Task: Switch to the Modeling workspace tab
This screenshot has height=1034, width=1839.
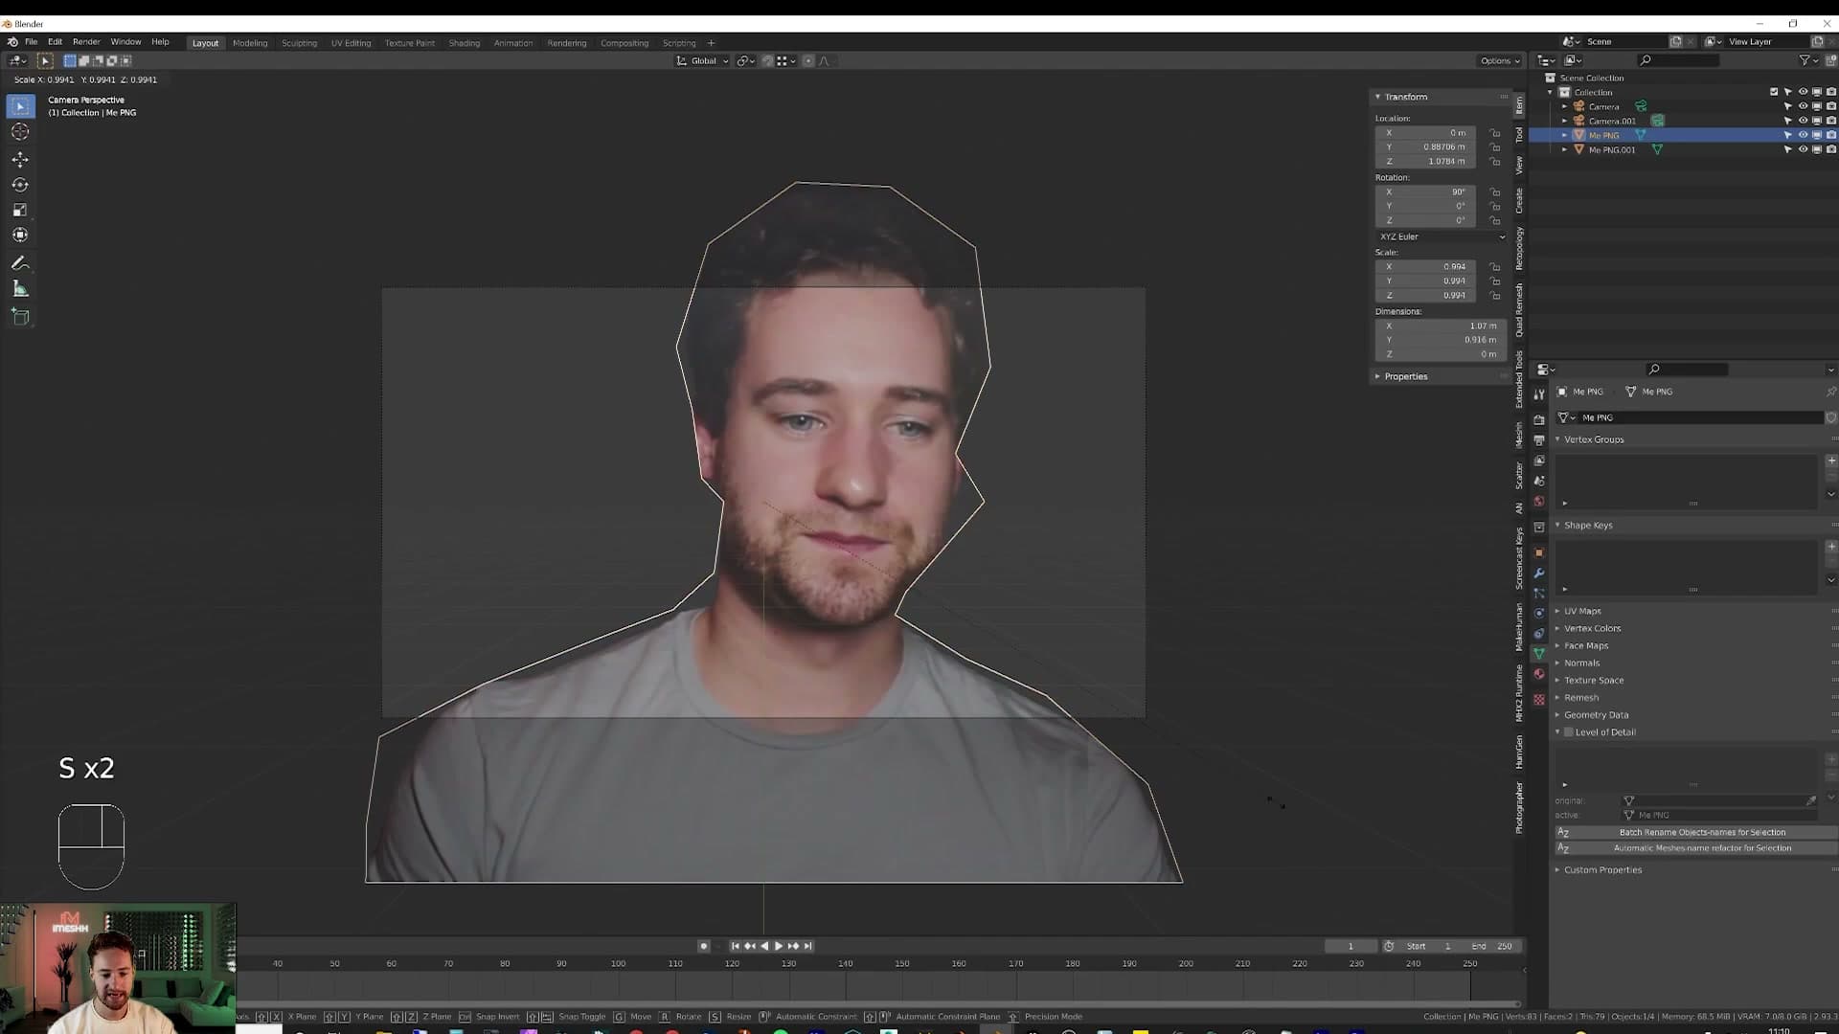Action: pos(250,43)
